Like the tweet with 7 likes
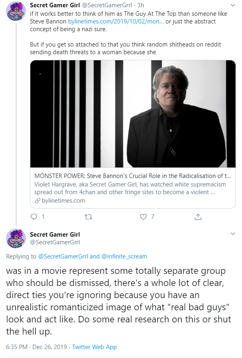 pyautogui.click(x=143, y=217)
